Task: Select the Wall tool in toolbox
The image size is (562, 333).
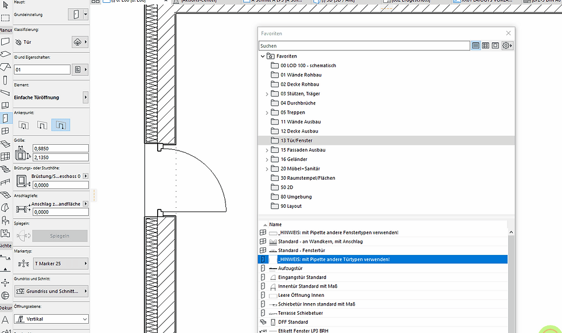Action: [x=5, y=41]
